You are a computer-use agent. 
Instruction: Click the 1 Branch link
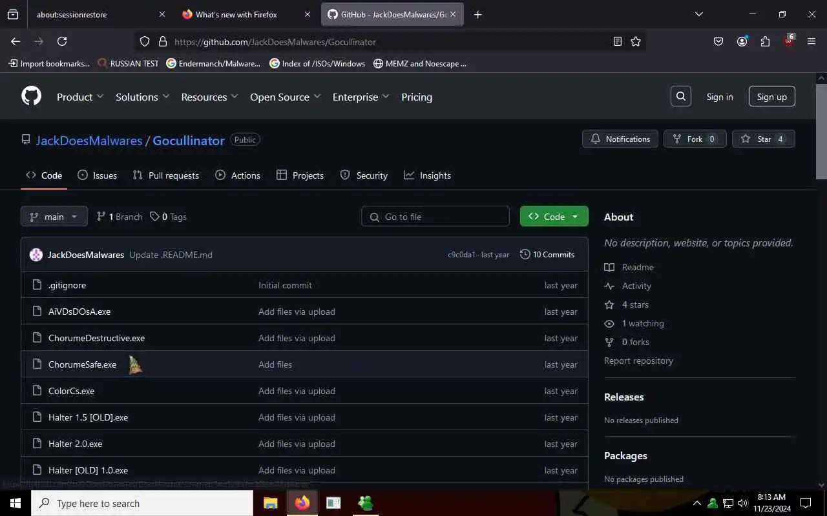120,217
